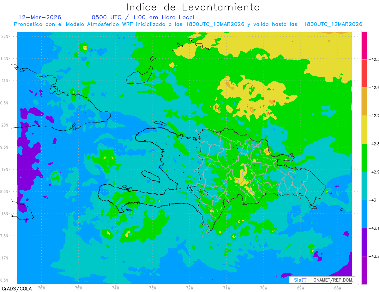The width and height of the screenshot is (379, 292).
Task: Click "0500 UTC / 1:00 am Hora Local"
Action: (x=143, y=17)
